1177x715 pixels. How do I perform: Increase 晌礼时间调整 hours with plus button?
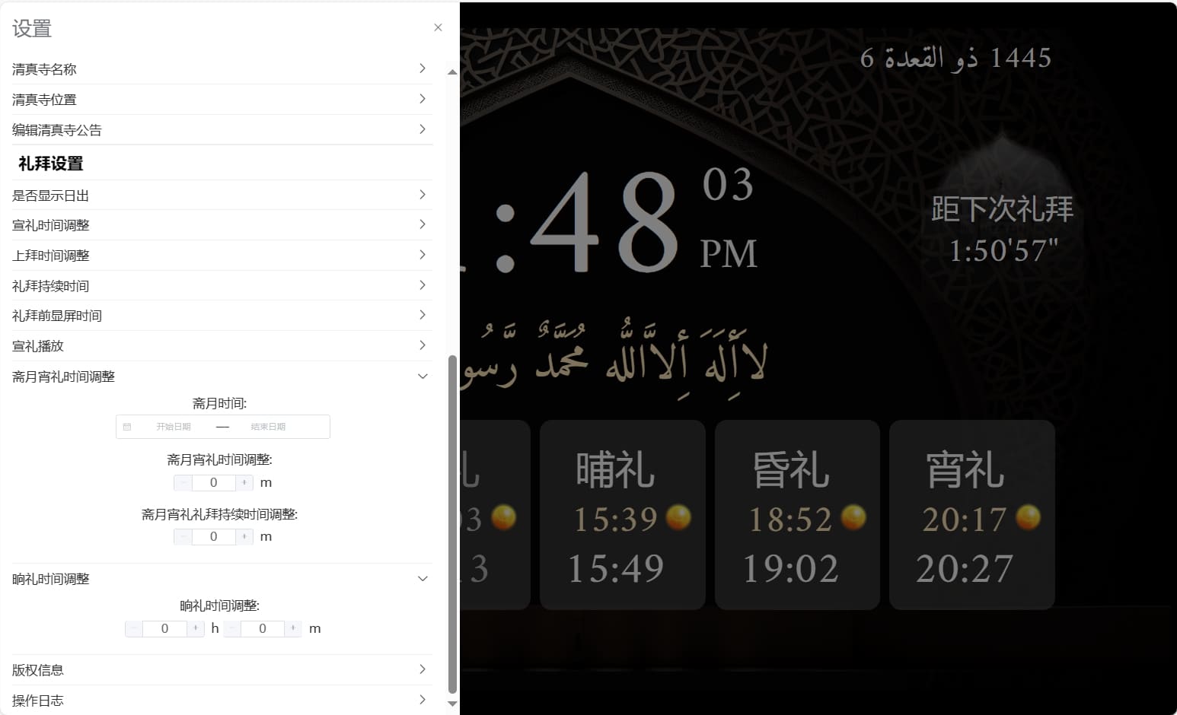click(x=196, y=628)
